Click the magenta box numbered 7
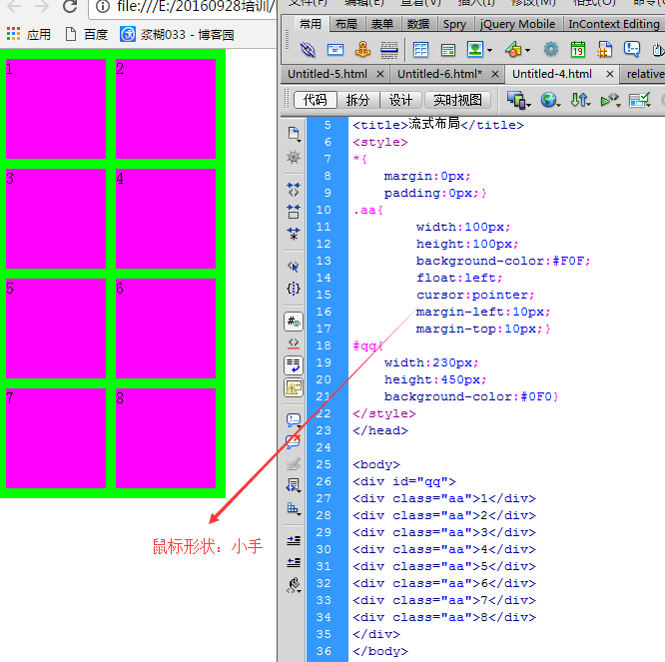This screenshot has width=665, height=662. 56,438
